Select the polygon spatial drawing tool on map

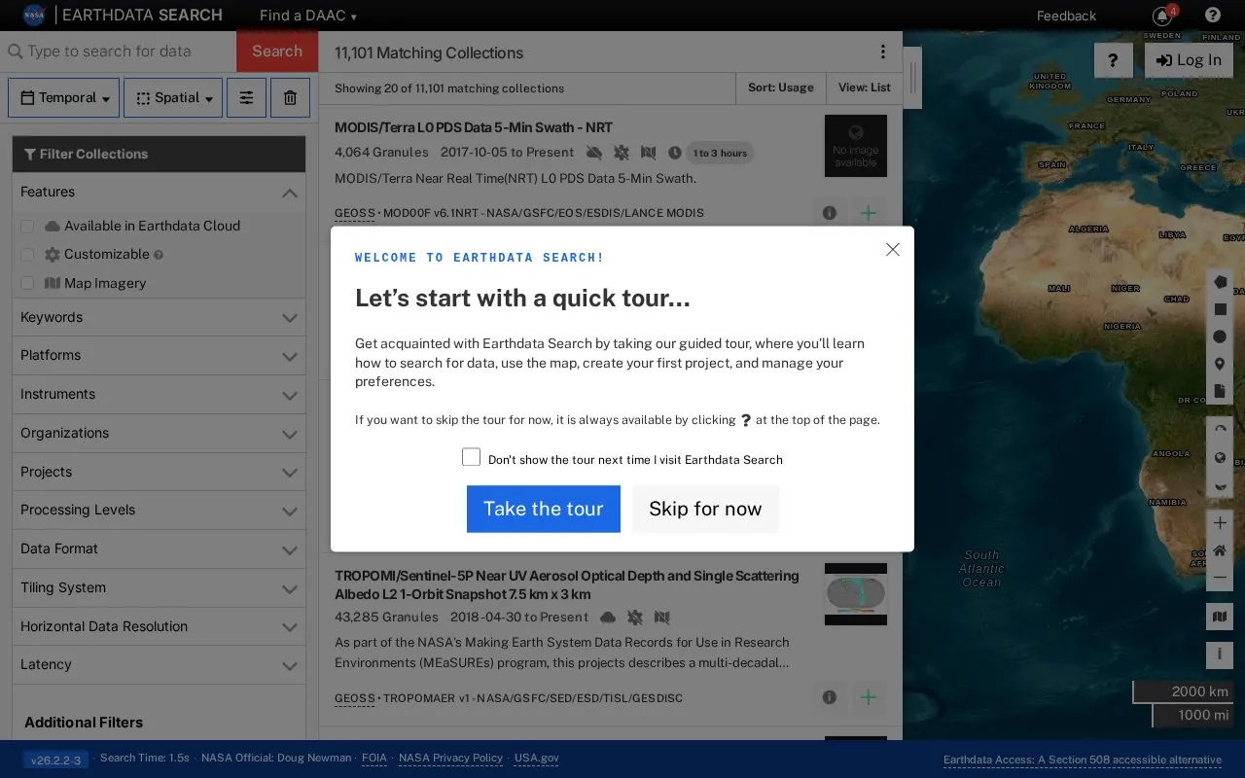coord(1220,282)
